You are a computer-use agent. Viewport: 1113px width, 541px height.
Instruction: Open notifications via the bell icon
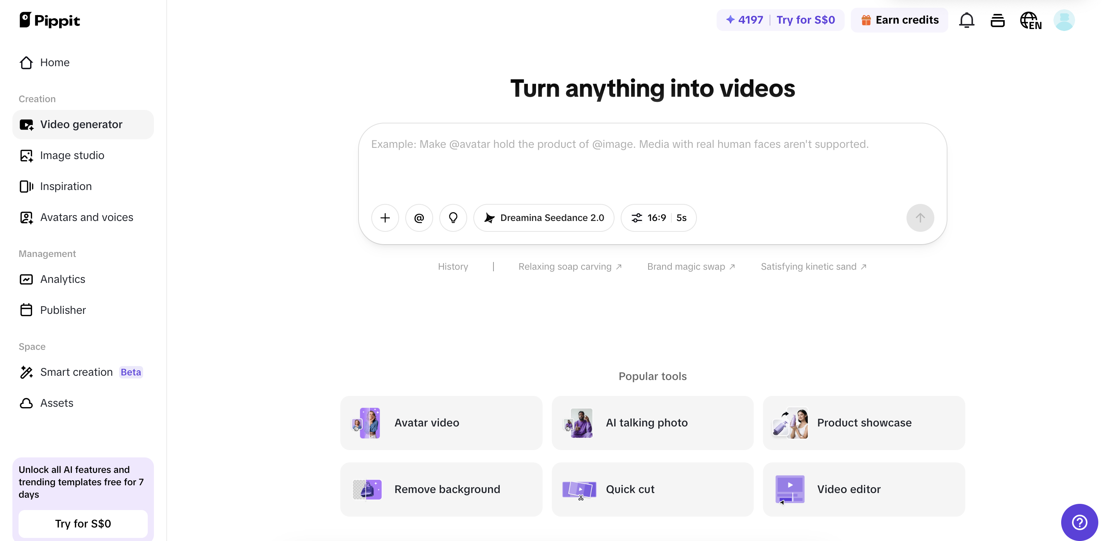[x=966, y=20]
